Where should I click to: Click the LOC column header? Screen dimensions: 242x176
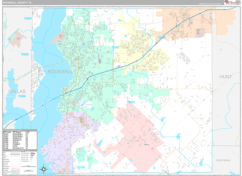click(27, 132)
